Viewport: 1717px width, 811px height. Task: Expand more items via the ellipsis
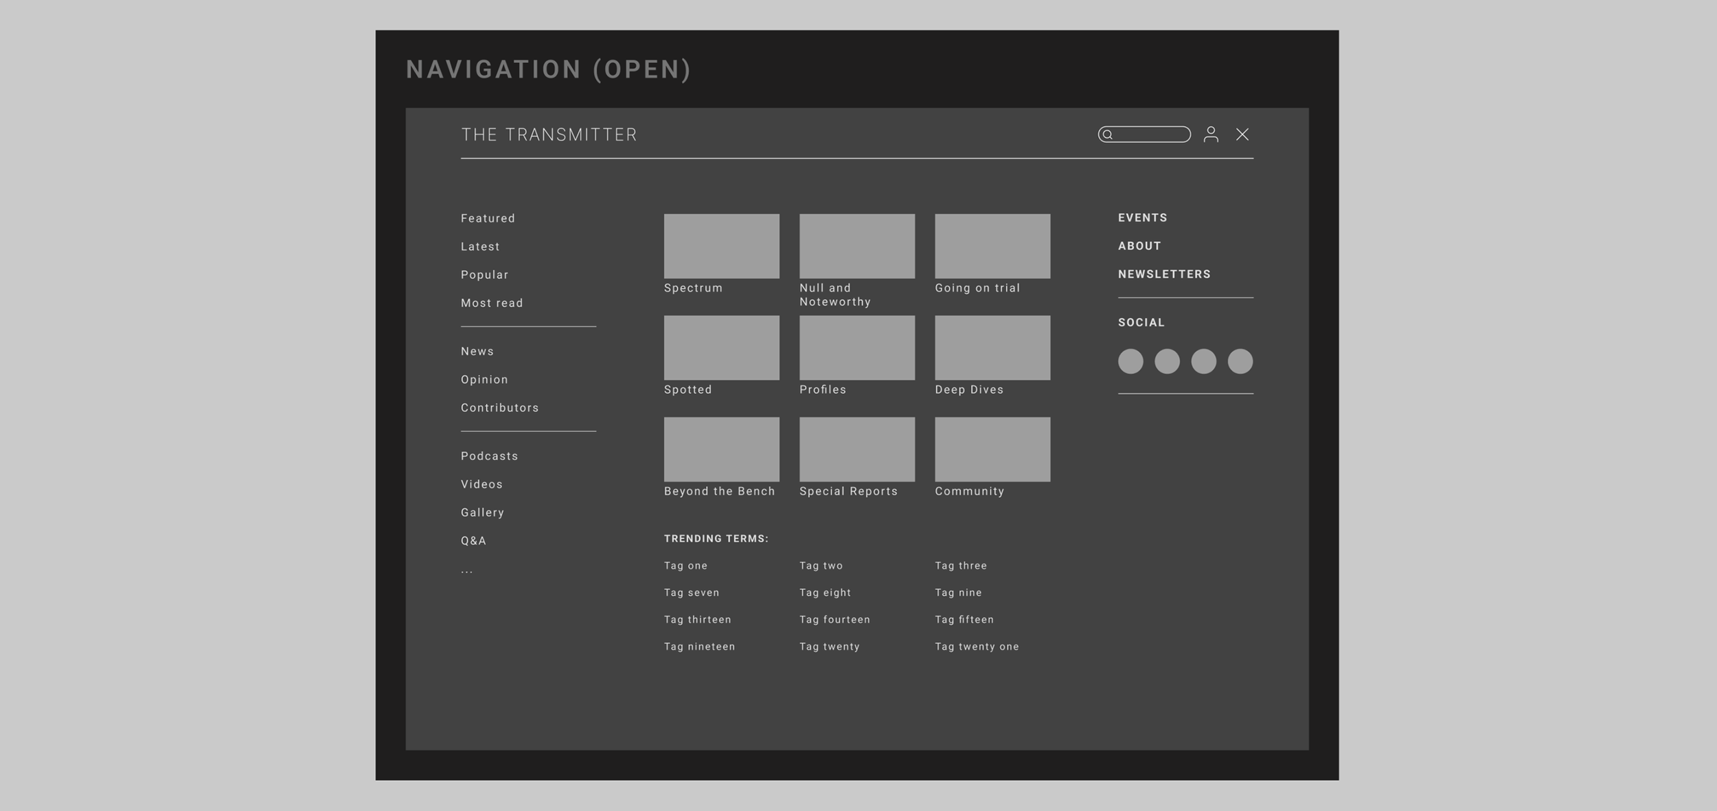(x=467, y=570)
